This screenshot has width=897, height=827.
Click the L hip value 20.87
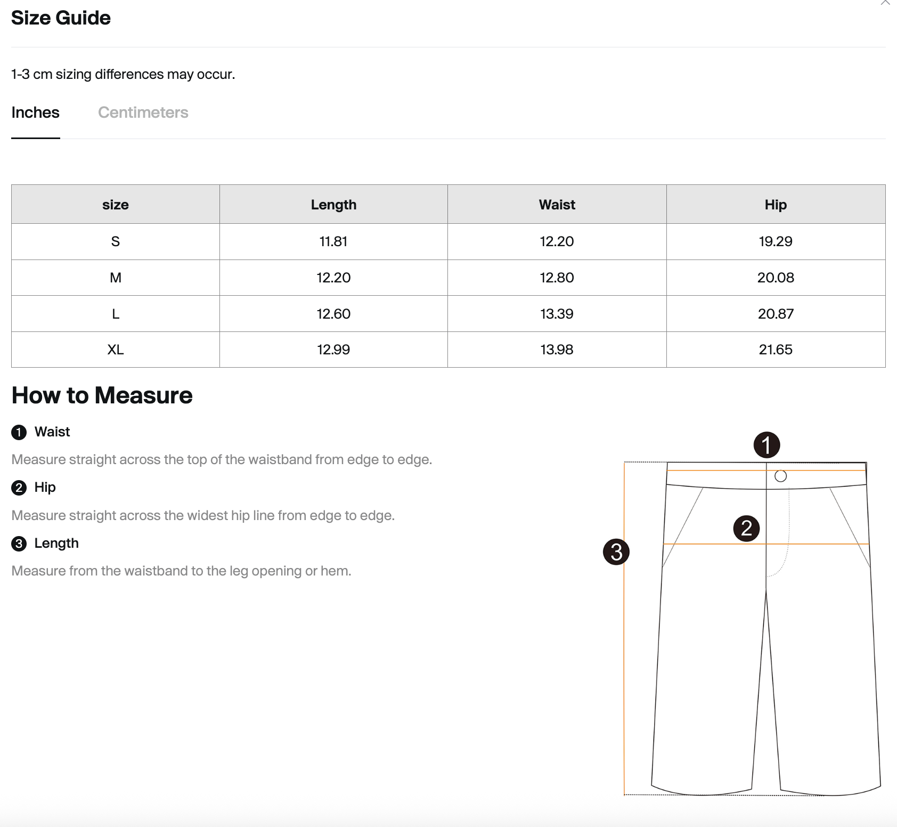tap(776, 314)
